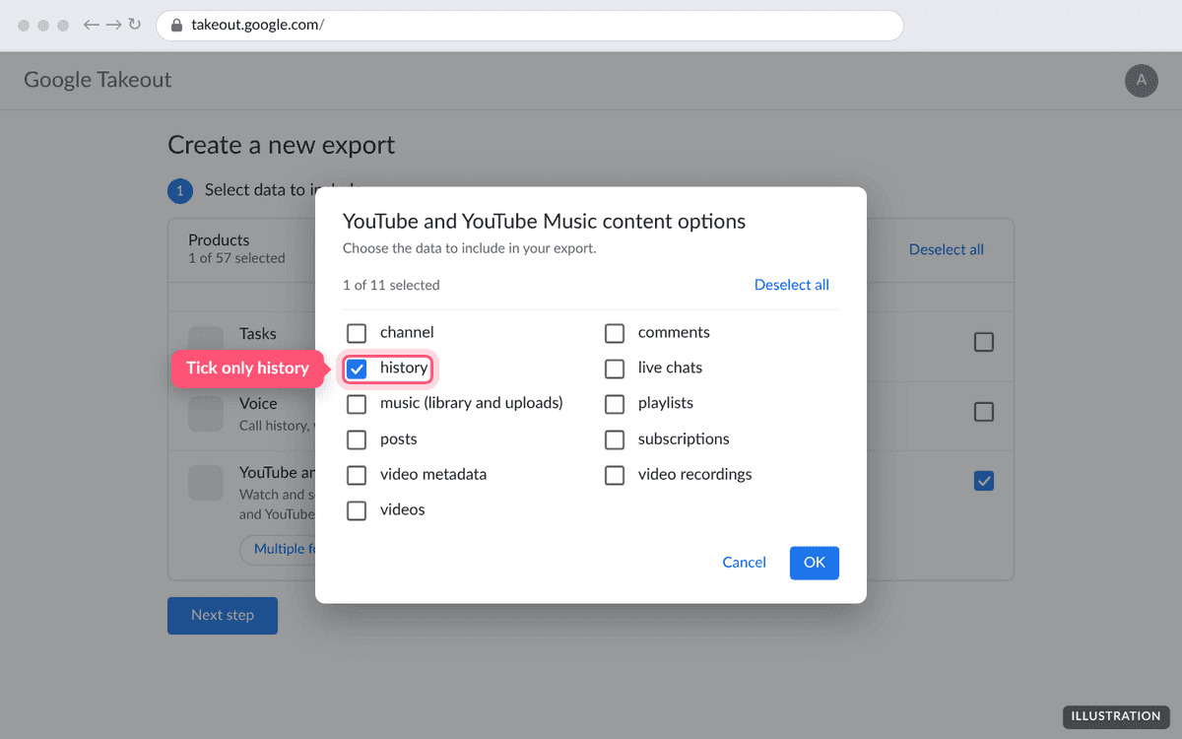
Task: Click Cancel in the dialog
Action: tap(744, 563)
